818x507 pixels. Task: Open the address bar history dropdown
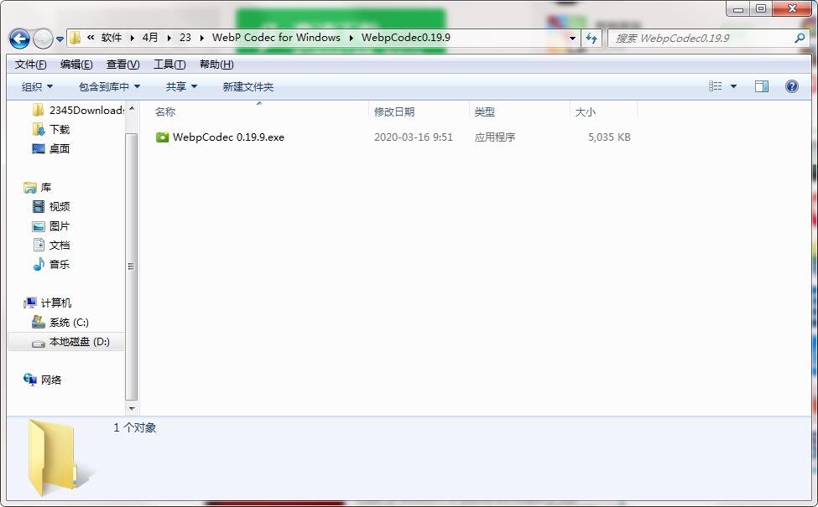(x=572, y=38)
